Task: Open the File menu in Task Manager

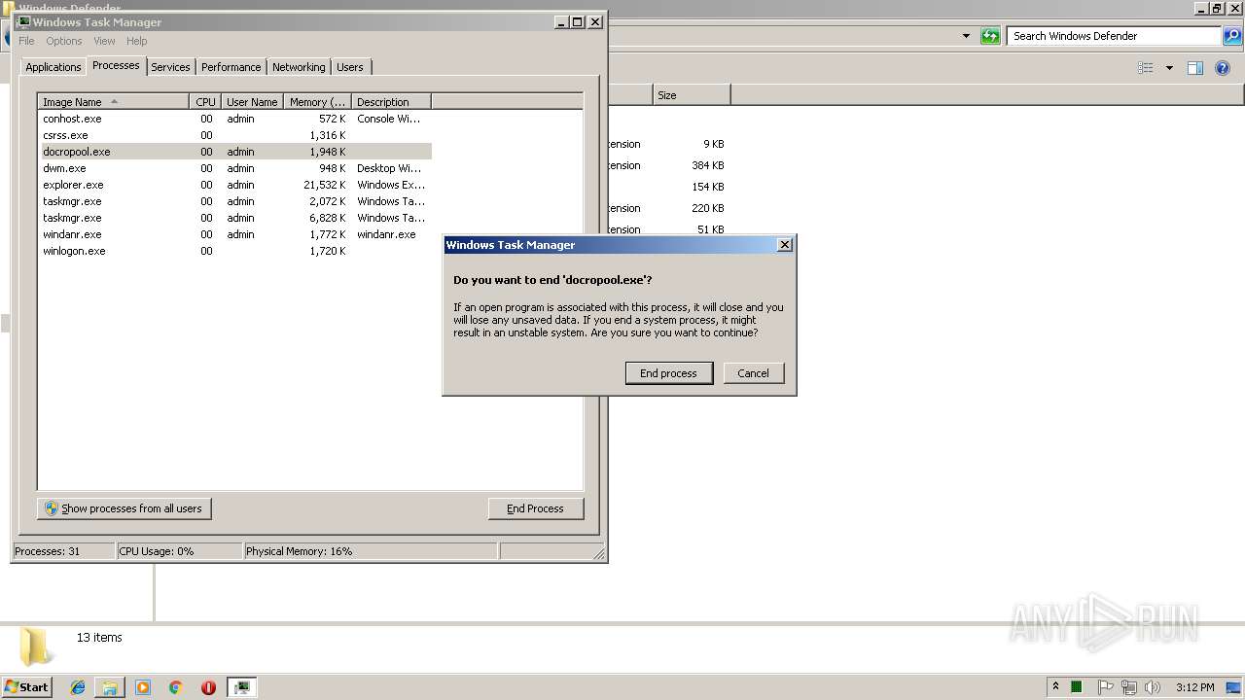Action: click(26, 41)
